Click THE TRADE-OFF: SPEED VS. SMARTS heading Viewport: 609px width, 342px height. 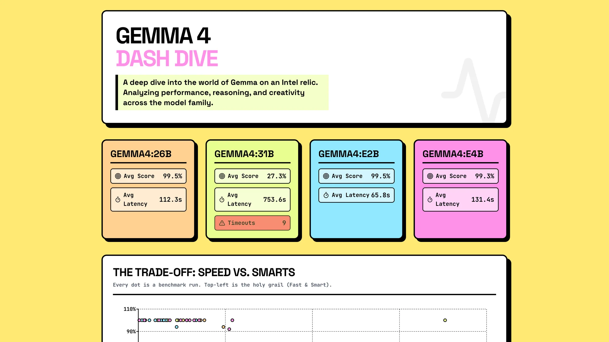pos(204,272)
